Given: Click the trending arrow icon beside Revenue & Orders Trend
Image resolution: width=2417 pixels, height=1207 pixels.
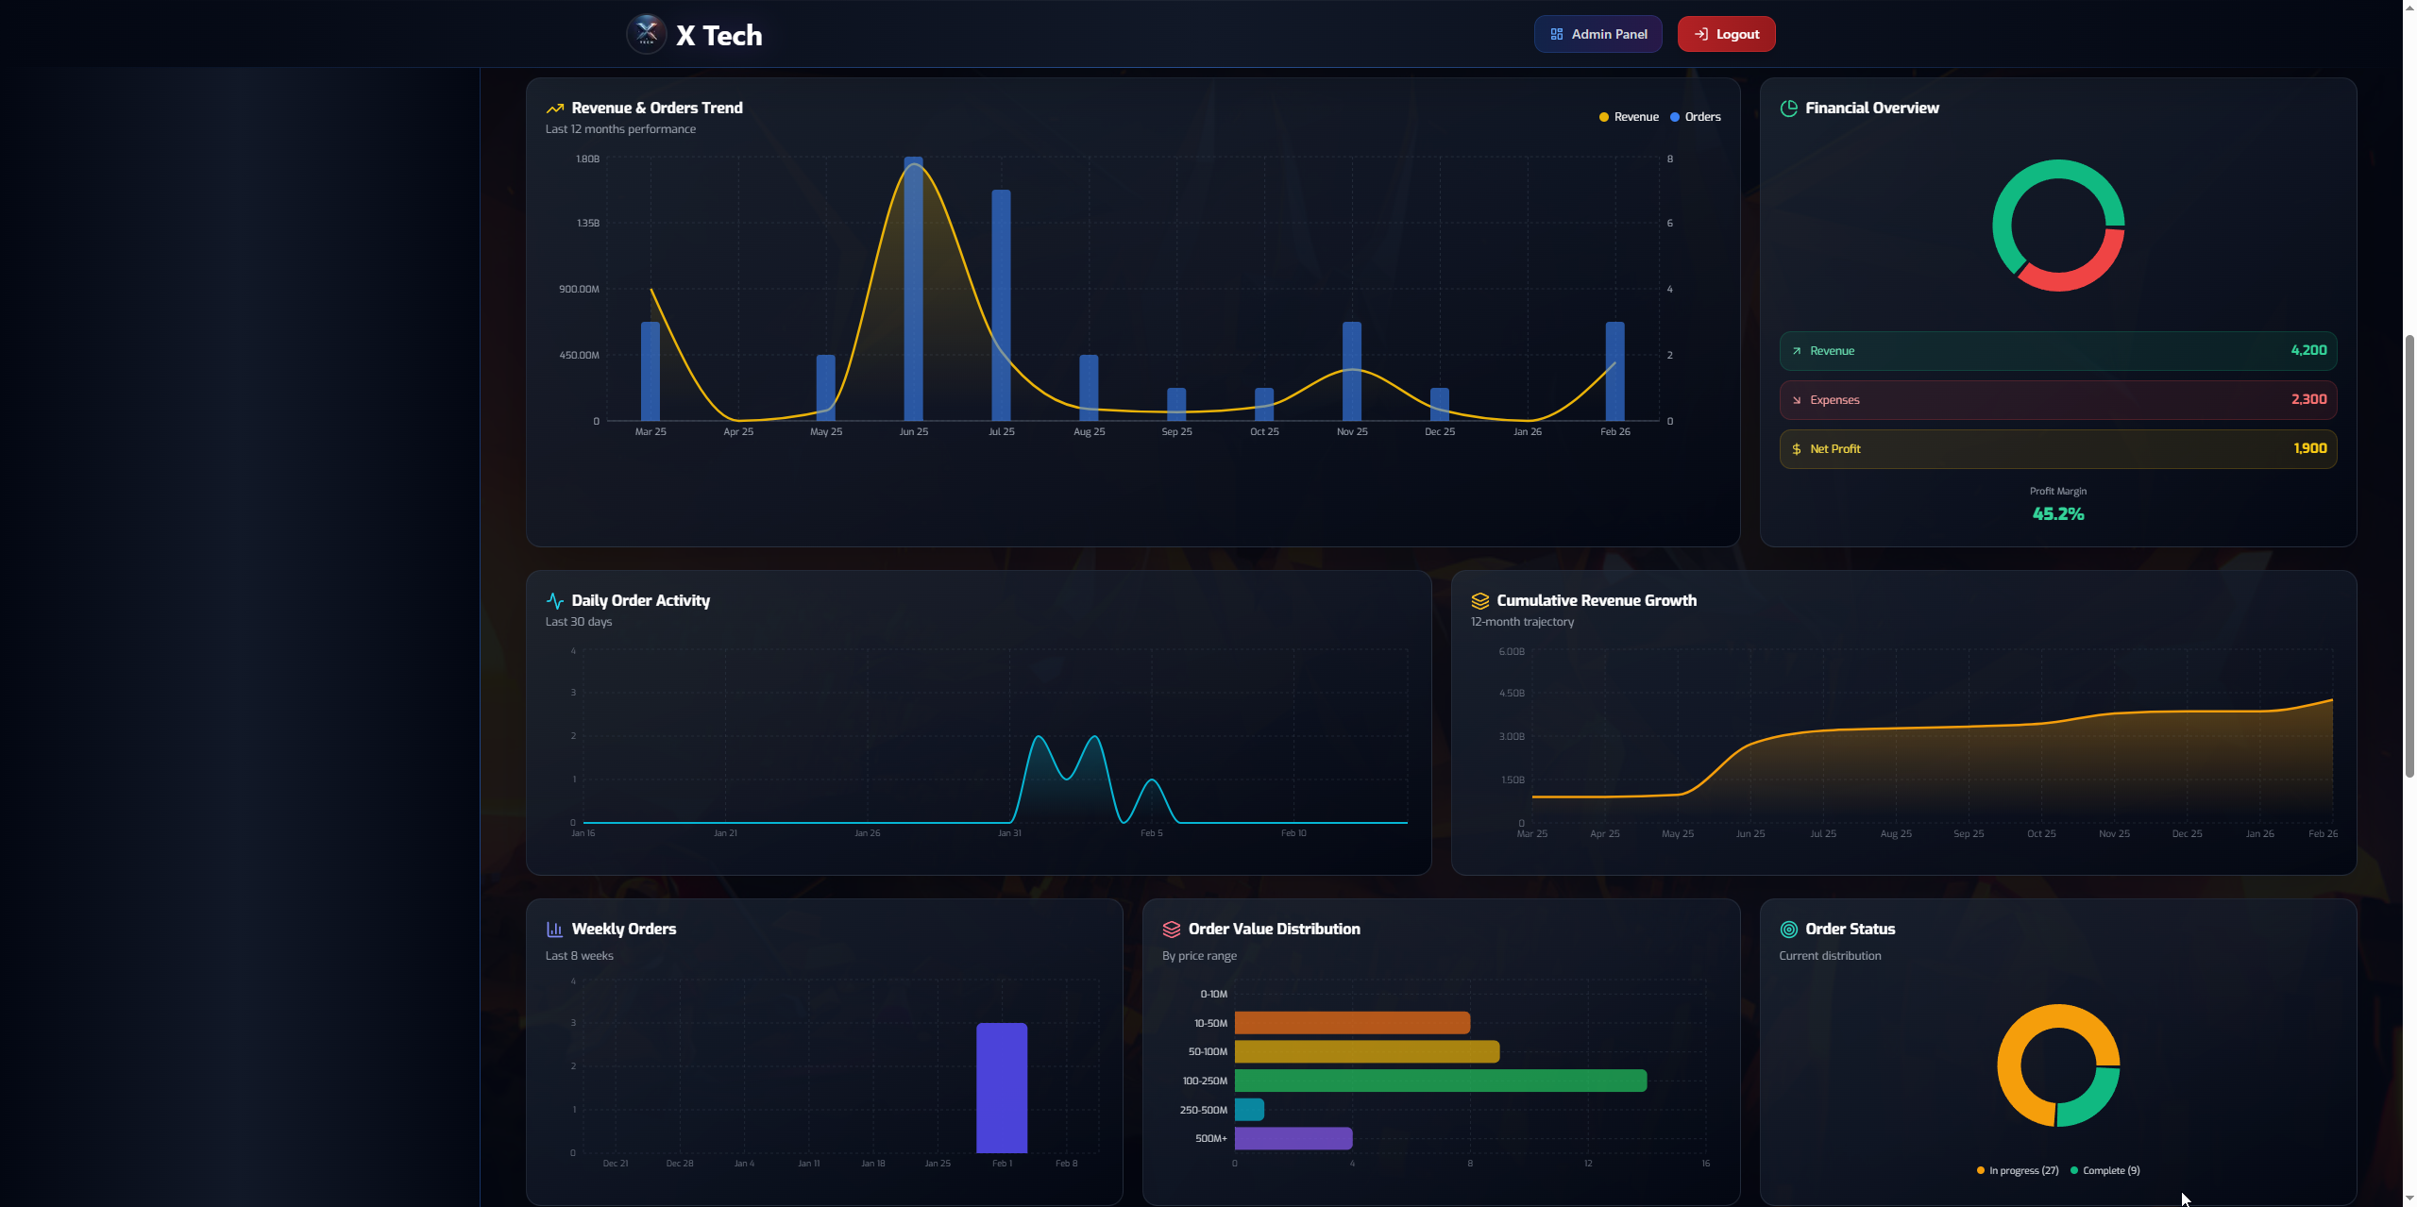Looking at the screenshot, I should click(x=555, y=109).
